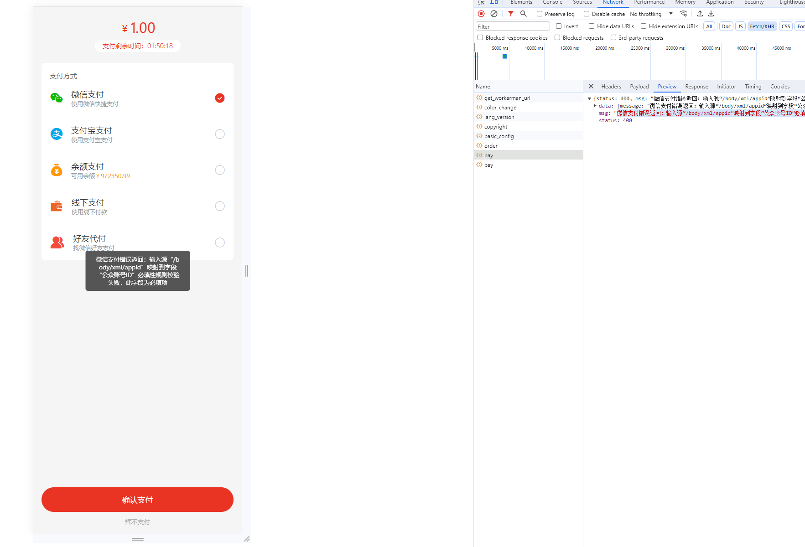805x547 pixels.
Task: Open the network search magnifier
Action: coord(524,14)
